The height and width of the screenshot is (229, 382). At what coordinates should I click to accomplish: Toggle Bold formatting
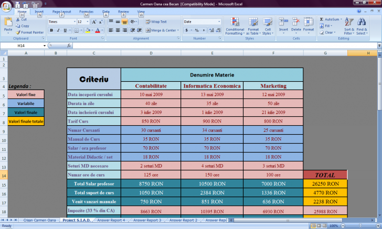[x=51, y=30]
